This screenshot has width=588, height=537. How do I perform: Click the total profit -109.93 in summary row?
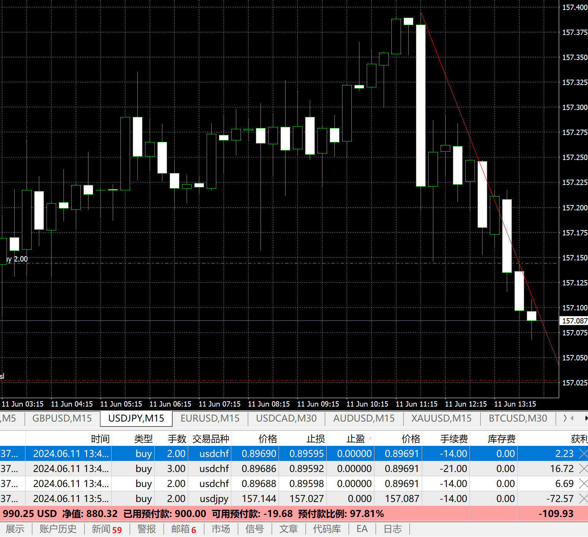click(x=556, y=514)
